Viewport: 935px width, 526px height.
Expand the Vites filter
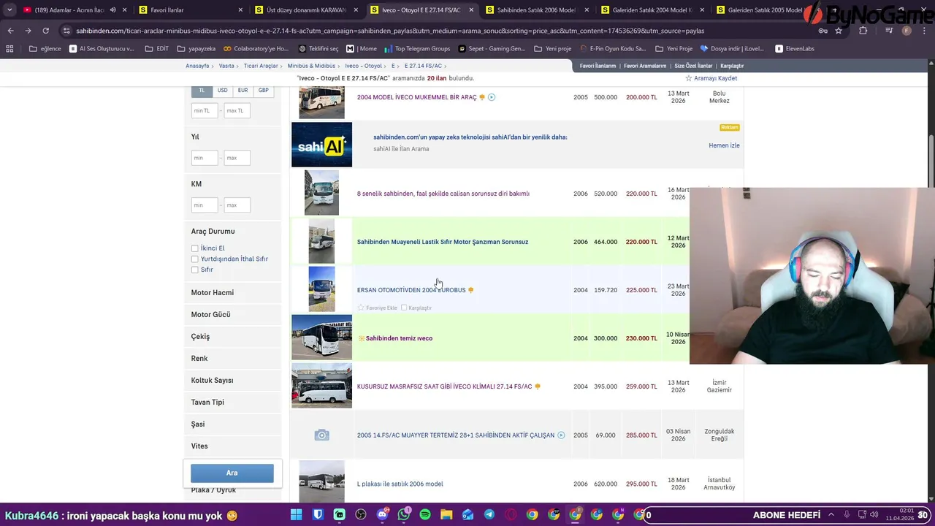(x=232, y=446)
